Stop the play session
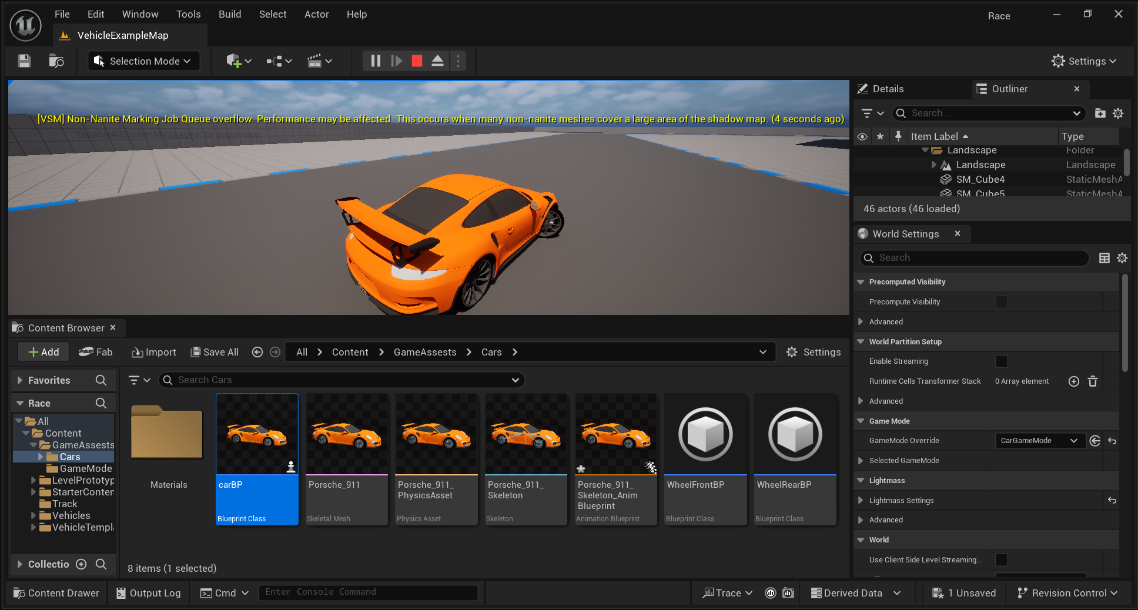The height and width of the screenshot is (610, 1138). (x=417, y=61)
